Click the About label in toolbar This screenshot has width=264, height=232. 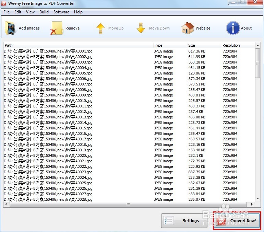point(246,28)
